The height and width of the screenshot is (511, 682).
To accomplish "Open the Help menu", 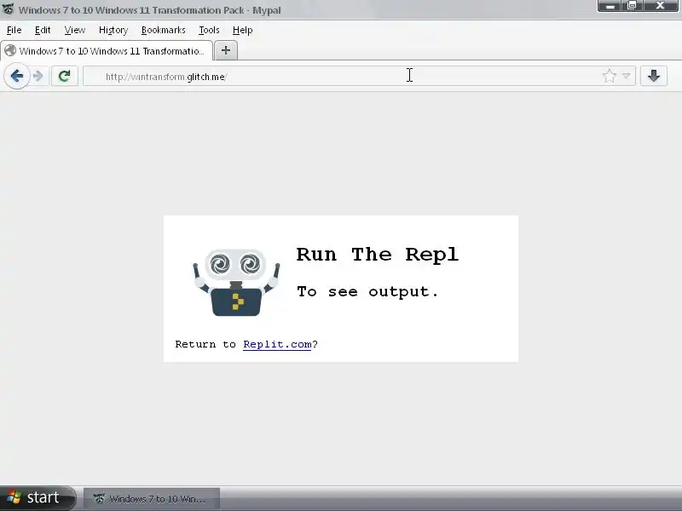I will (242, 30).
